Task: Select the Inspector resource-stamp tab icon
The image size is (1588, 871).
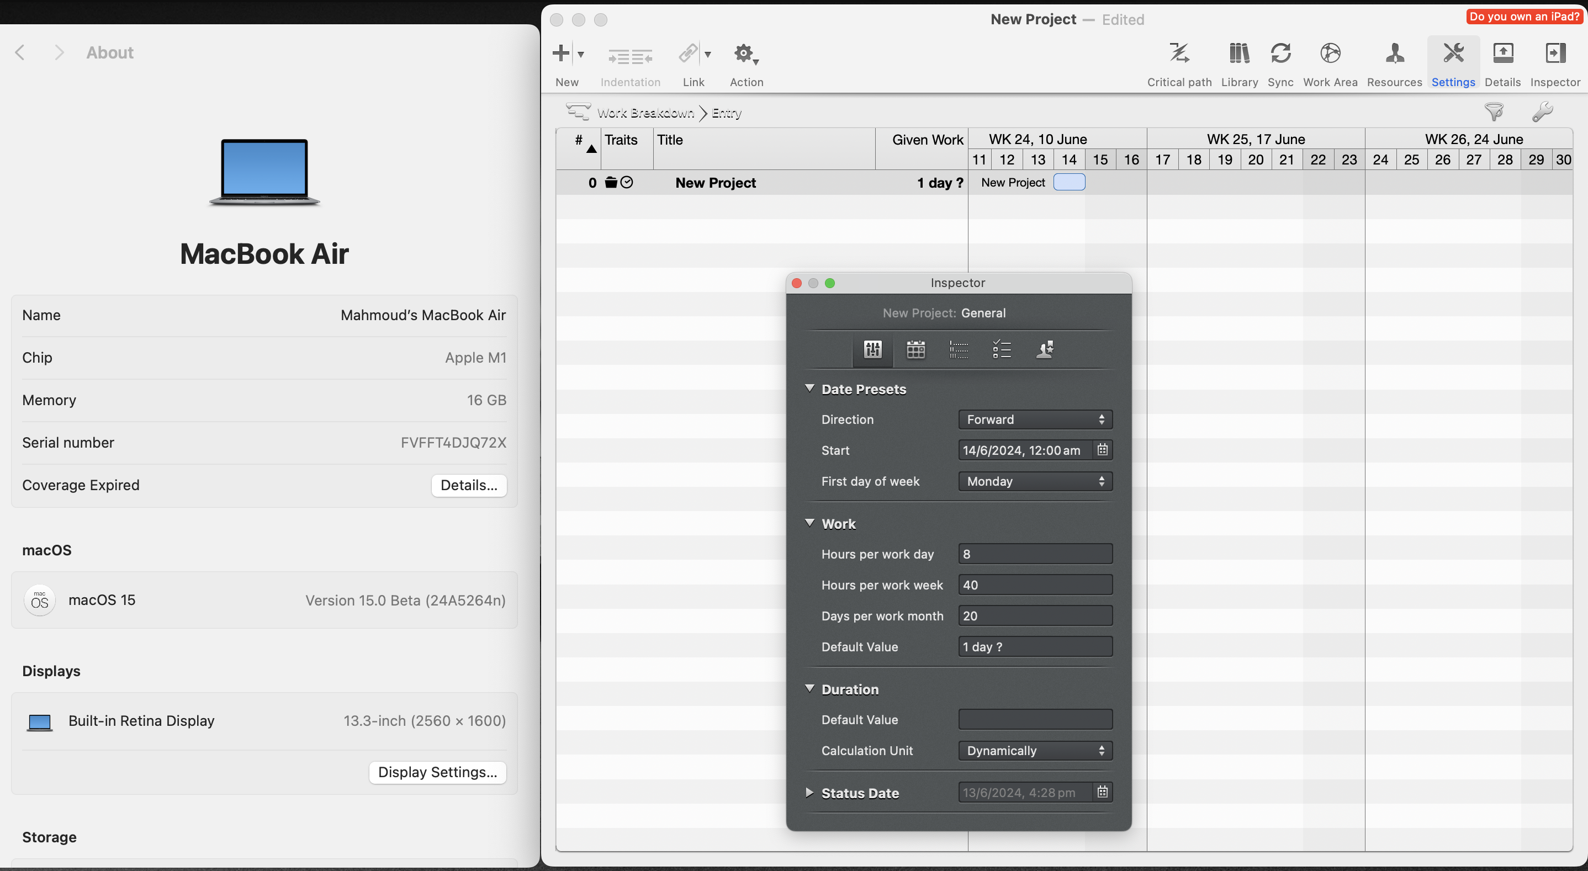Action: click(x=1045, y=349)
